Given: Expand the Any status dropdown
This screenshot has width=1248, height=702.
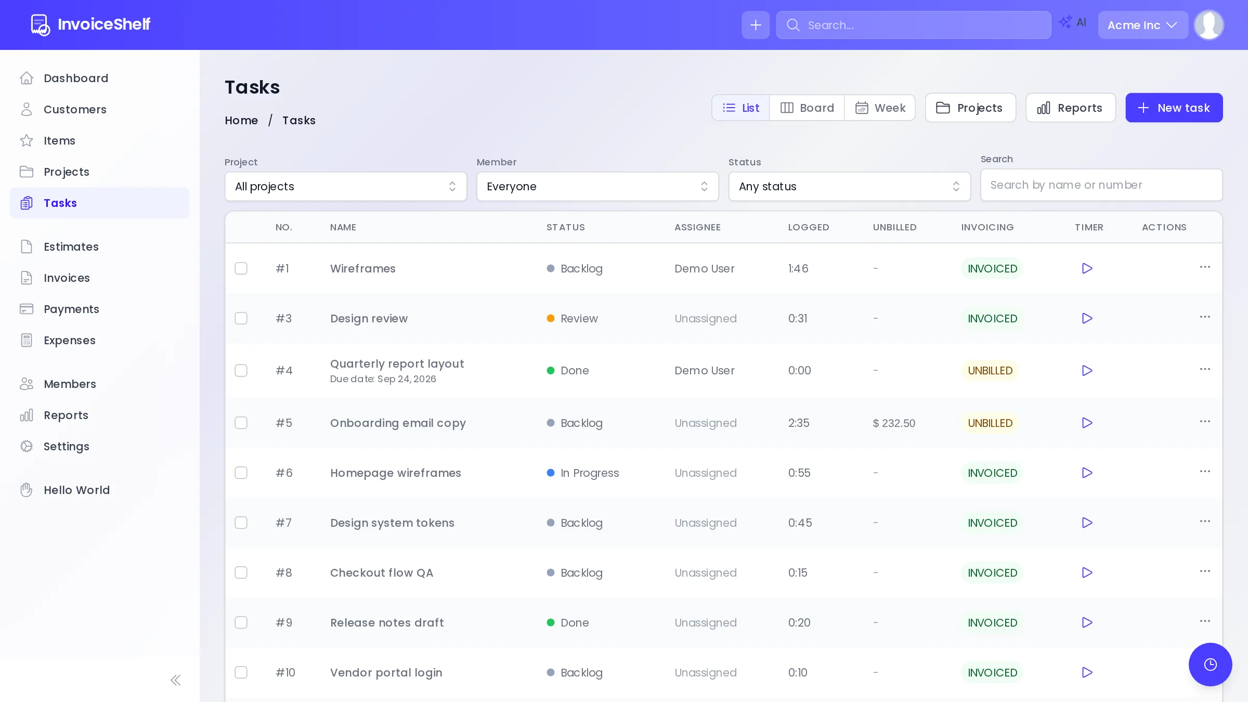Looking at the screenshot, I should [849, 186].
